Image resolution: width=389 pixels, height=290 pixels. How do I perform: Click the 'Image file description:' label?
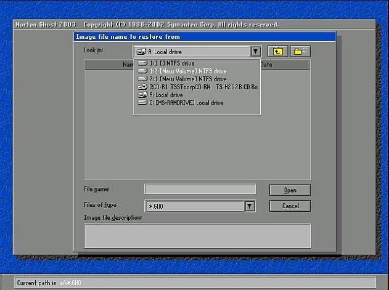click(x=113, y=217)
